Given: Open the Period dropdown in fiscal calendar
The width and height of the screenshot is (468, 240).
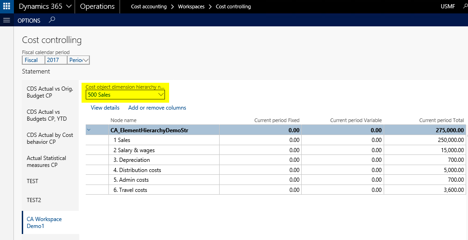Looking at the screenshot, I should click(x=85, y=60).
